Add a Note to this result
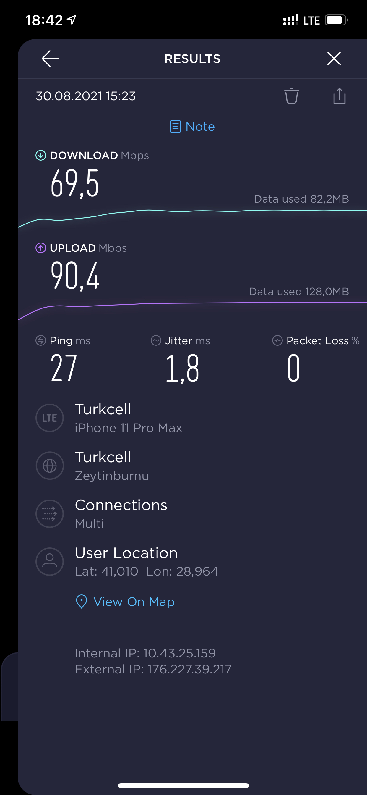Viewport: 367px width, 795px height. [x=192, y=127]
